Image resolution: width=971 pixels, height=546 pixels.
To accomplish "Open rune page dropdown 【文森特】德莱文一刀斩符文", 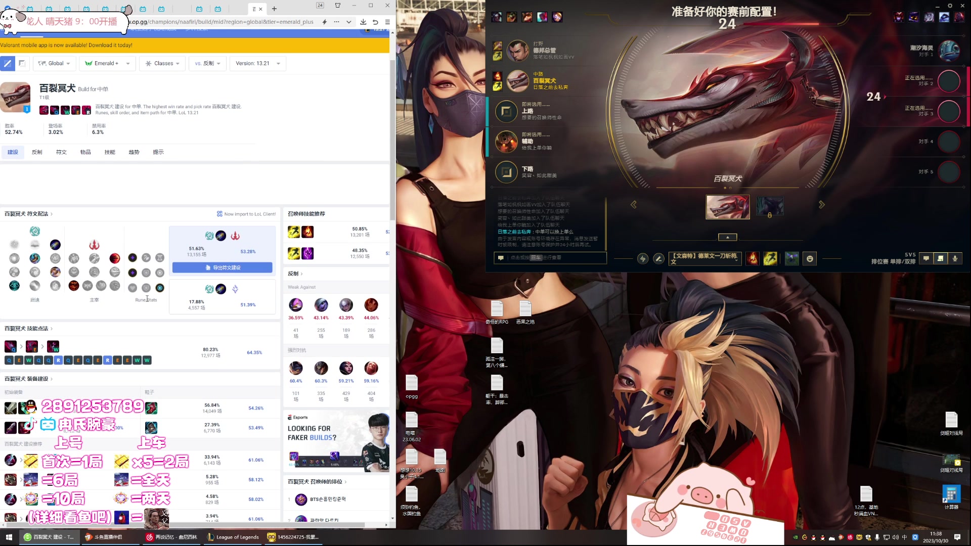I will [705, 258].
